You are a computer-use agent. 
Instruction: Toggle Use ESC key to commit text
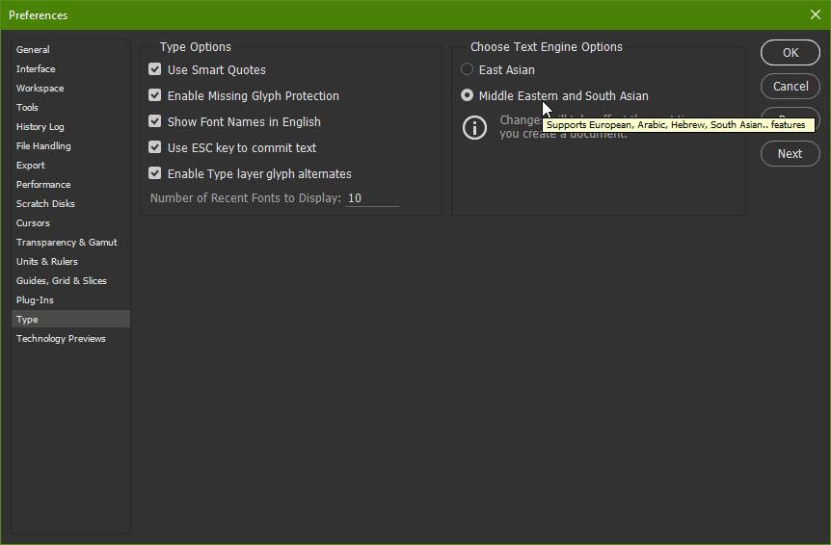click(x=155, y=147)
